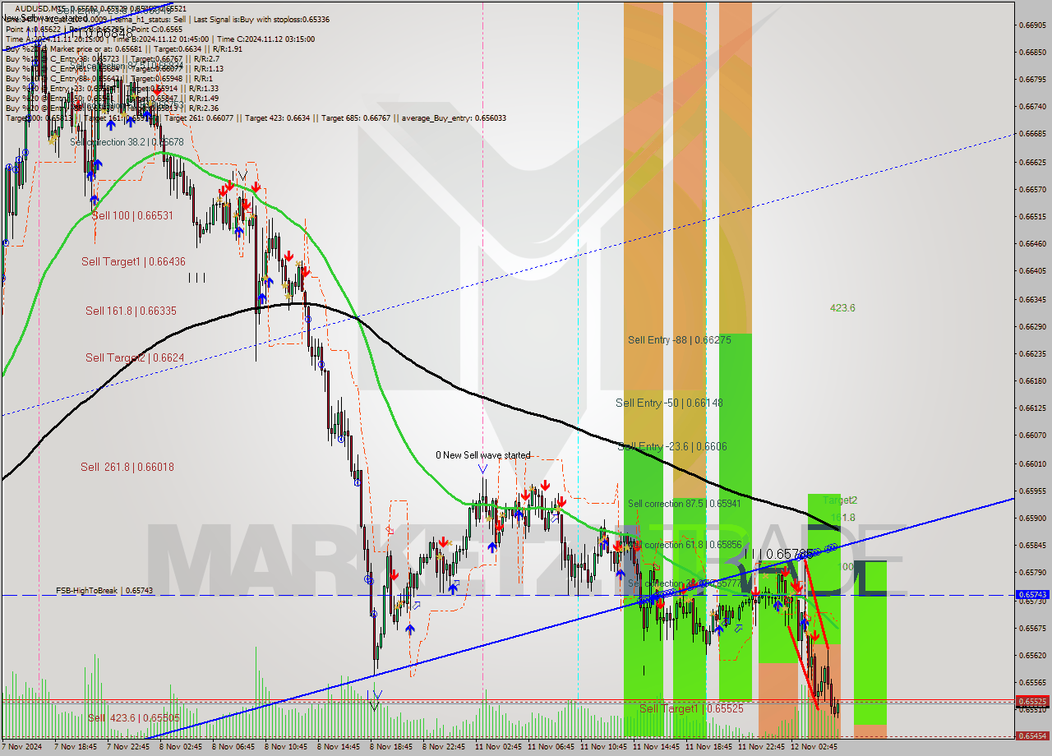Viewport: 1052px width, 756px height.
Task: Click the 'Target 423: 0.6634' text
Action: coord(276,118)
